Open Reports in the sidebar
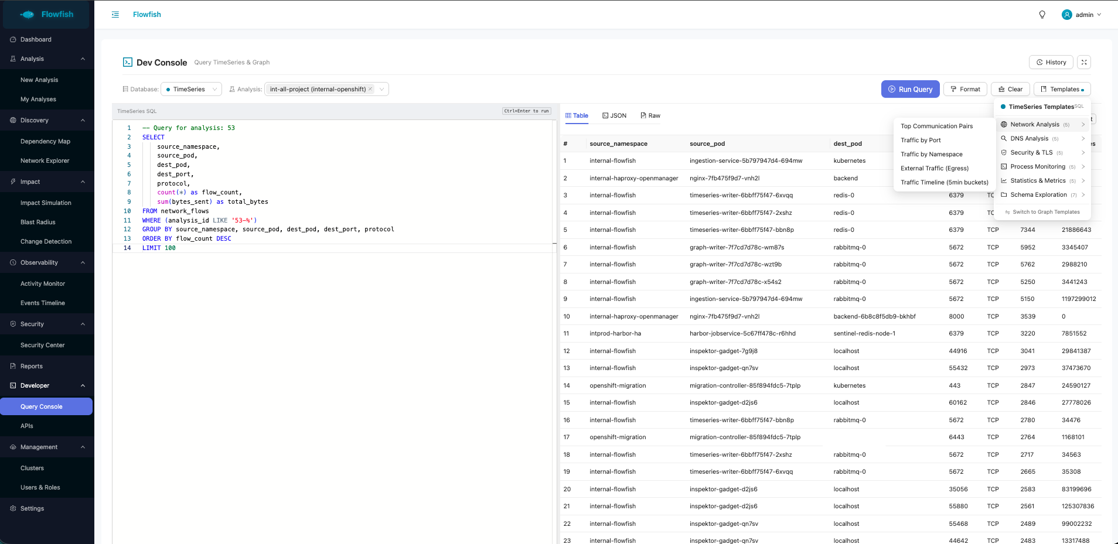The image size is (1118, 544). (32, 367)
